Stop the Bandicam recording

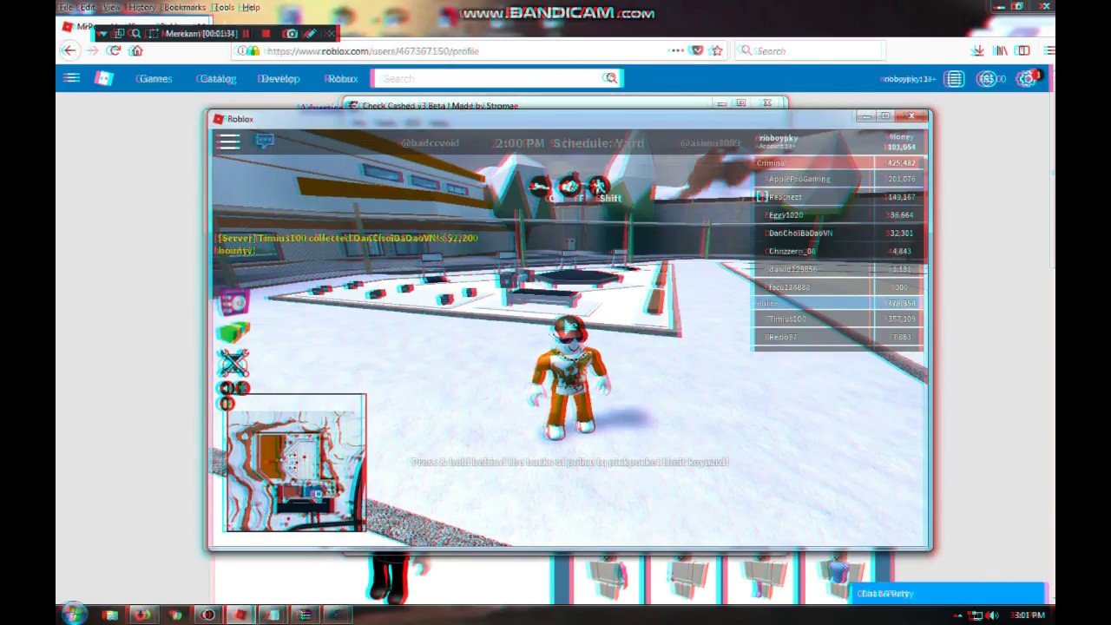point(266,34)
